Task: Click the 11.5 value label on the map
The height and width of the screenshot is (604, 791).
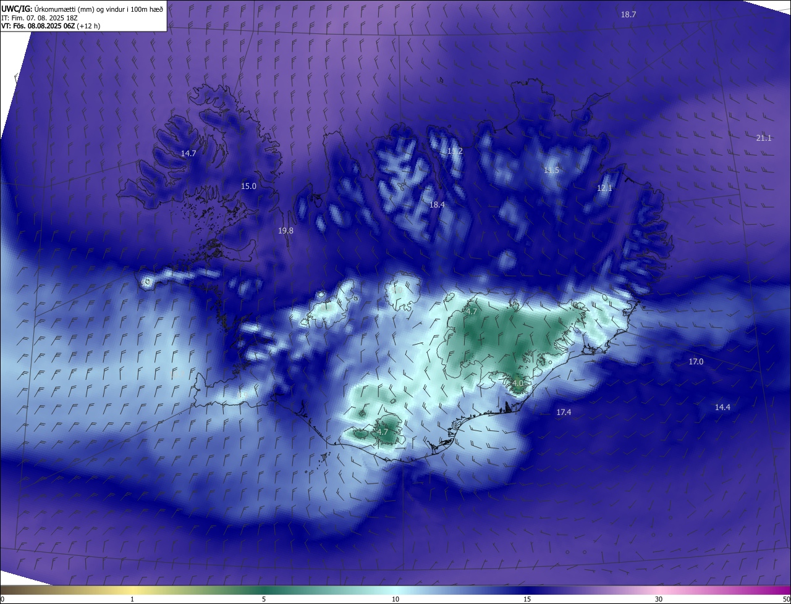Action: point(551,170)
